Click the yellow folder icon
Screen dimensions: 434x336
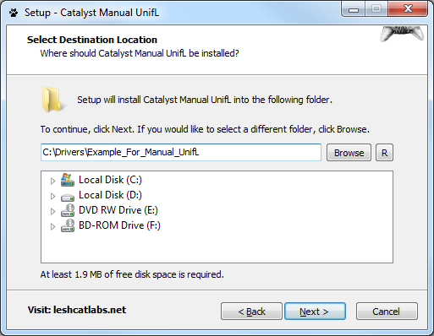pyautogui.click(x=52, y=100)
